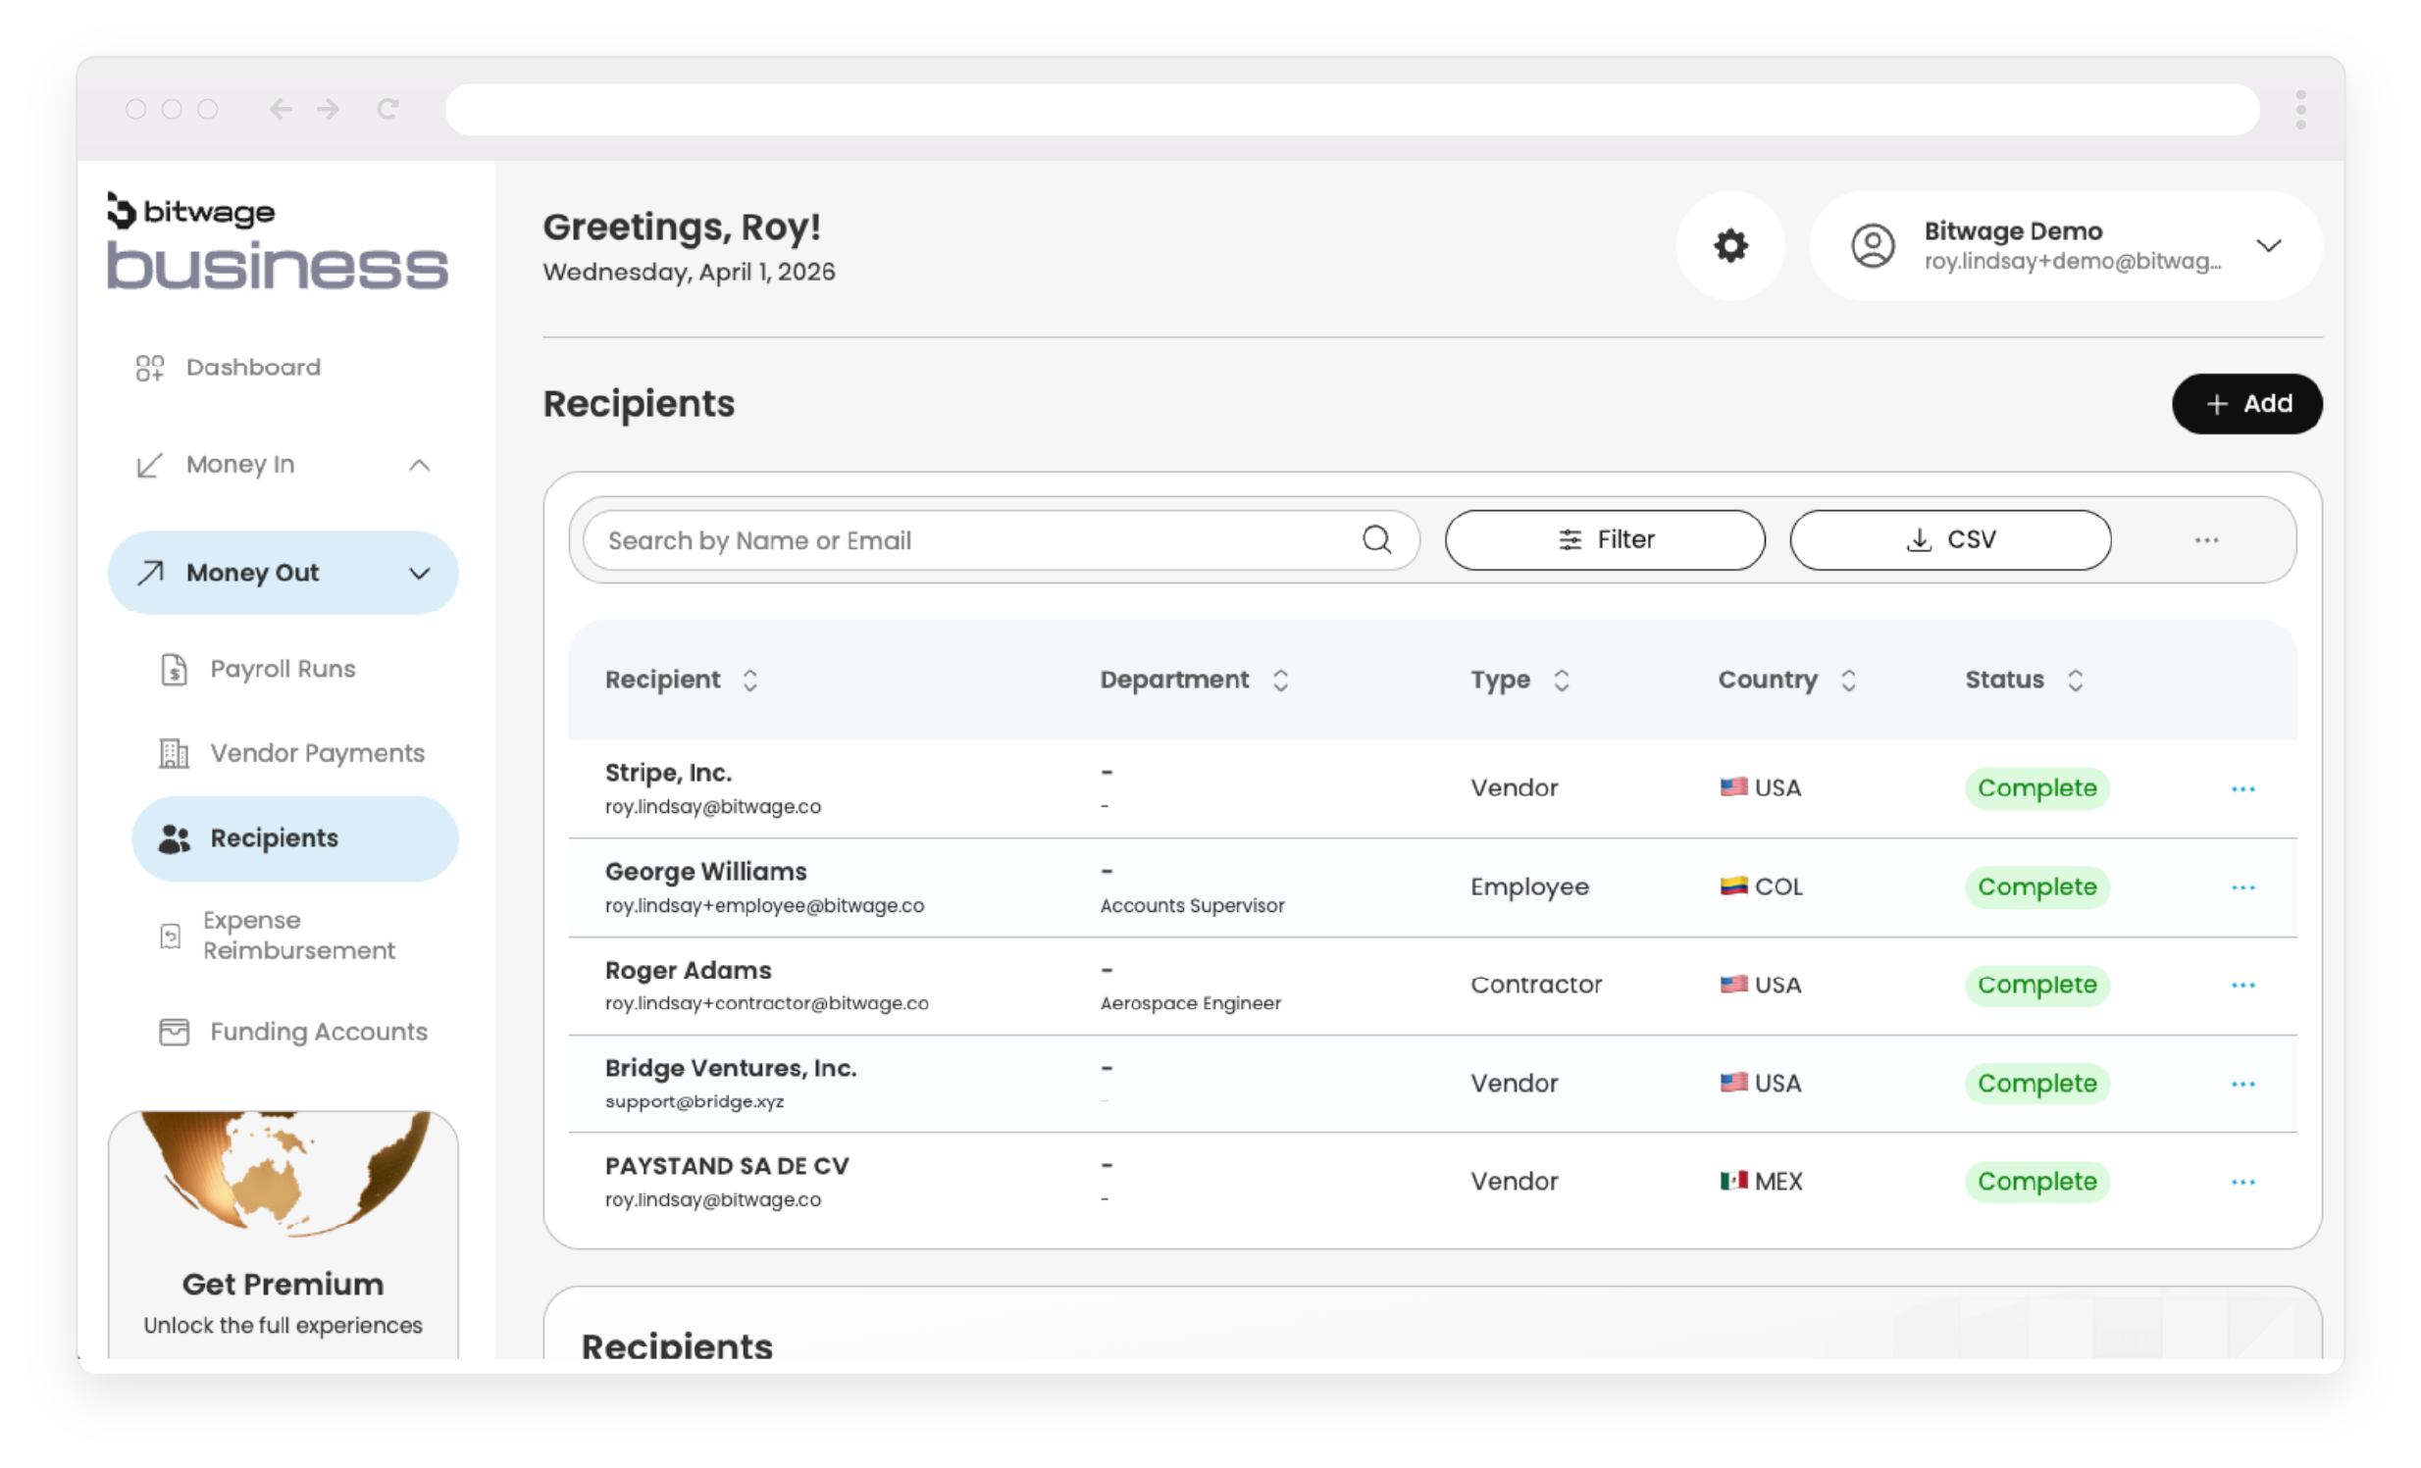This screenshot has width=2421, height=1468.
Task: Click the Add recipient button
Action: pyautogui.click(x=2246, y=404)
